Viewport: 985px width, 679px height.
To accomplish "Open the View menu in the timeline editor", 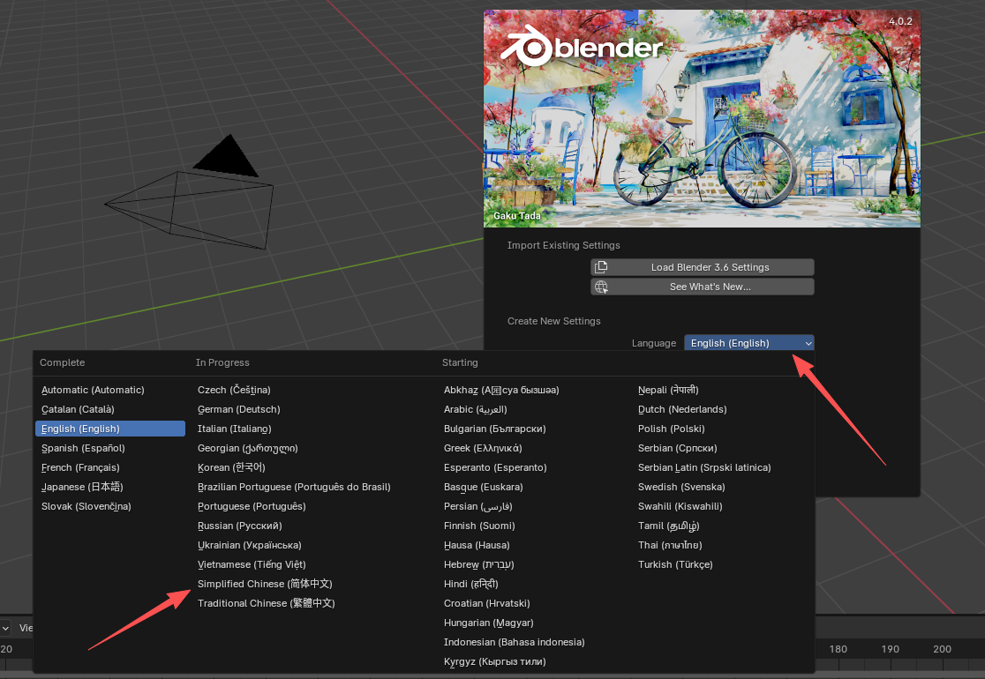I will (x=26, y=628).
